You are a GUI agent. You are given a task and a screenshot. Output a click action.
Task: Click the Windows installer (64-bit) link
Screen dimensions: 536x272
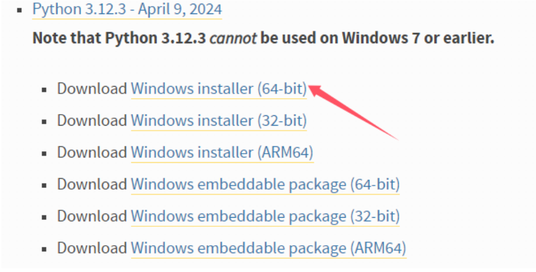click(219, 88)
